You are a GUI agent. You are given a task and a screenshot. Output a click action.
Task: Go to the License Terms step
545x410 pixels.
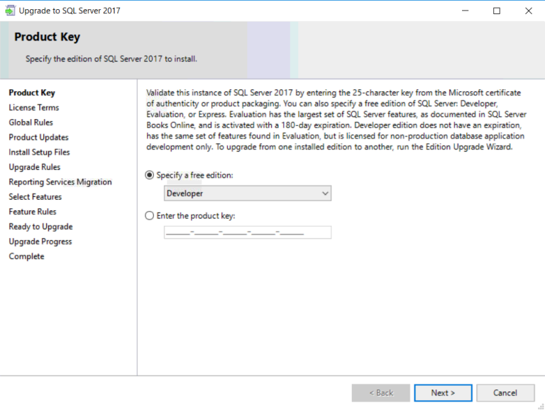coord(33,108)
